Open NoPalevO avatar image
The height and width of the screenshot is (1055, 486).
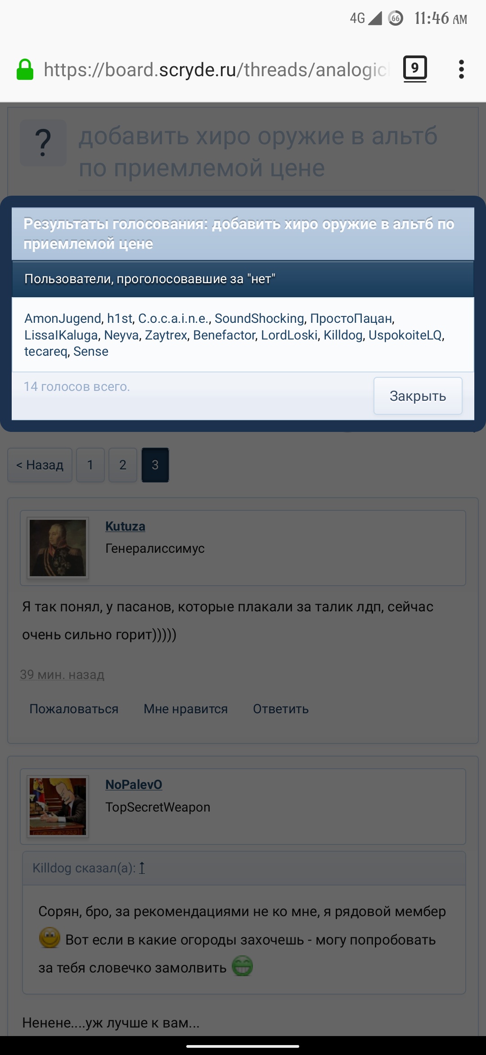point(58,806)
